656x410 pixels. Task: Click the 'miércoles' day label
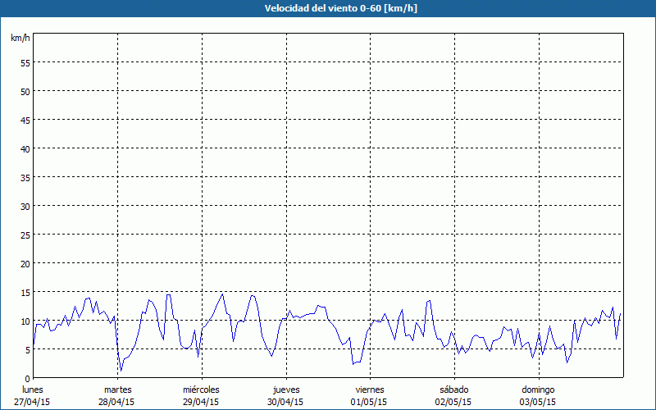point(201,389)
